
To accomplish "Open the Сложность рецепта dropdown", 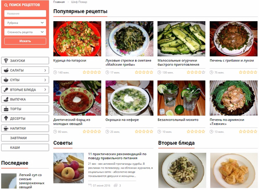I will (25, 32).
